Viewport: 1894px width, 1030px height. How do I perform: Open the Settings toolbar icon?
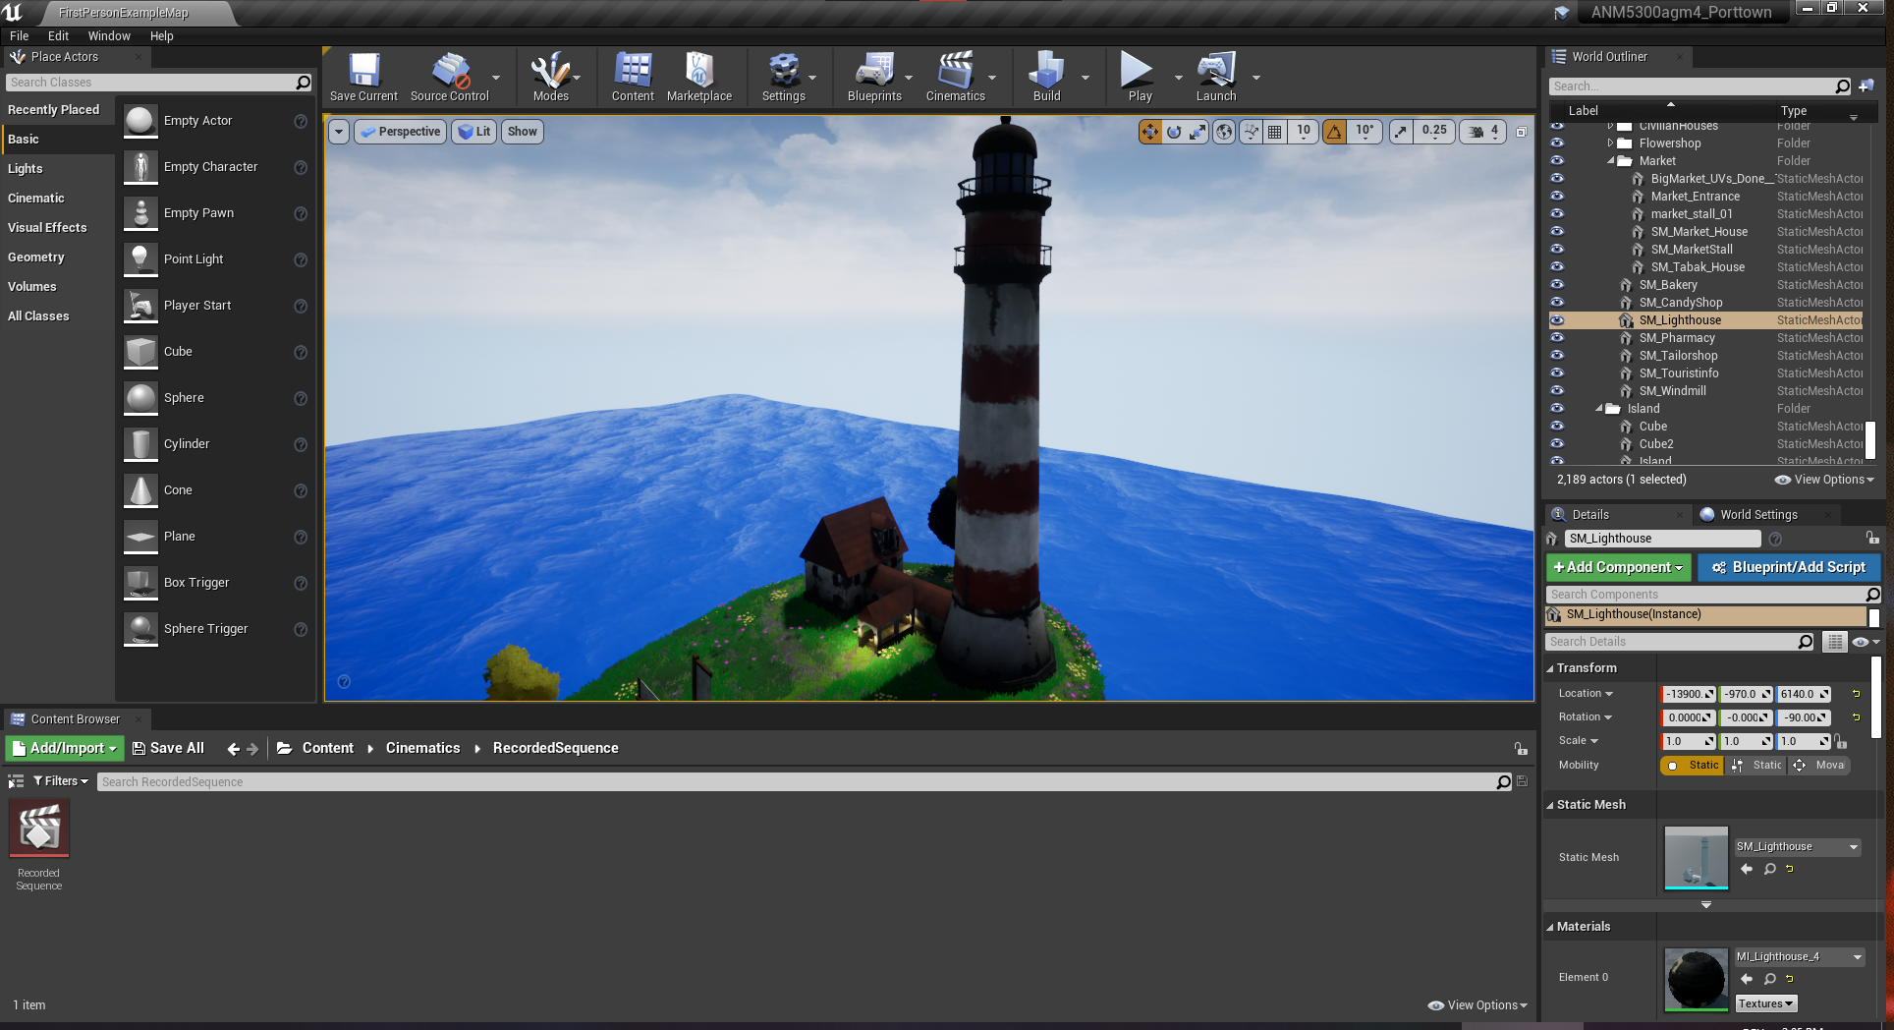pos(783,77)
